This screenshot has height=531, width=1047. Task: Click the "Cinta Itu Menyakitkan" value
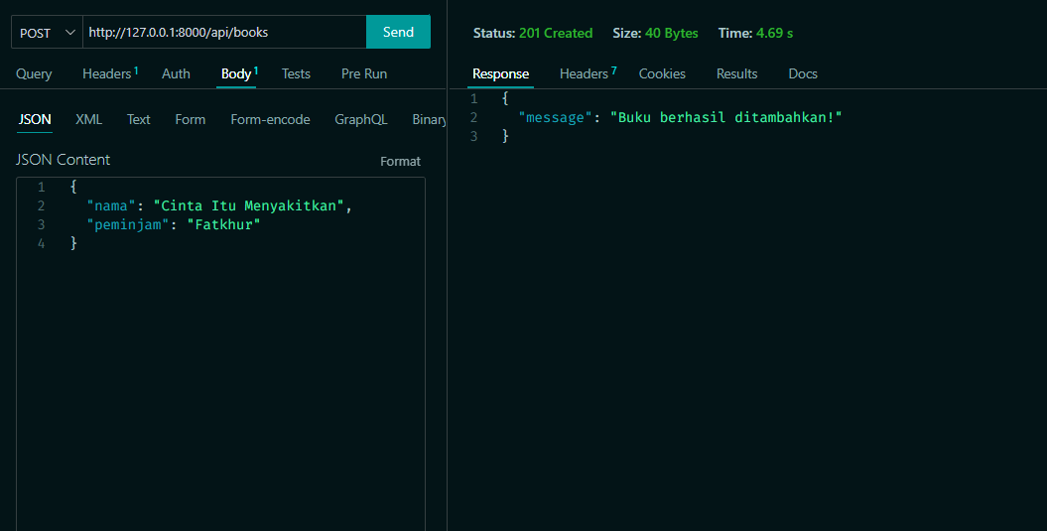coord(248,205)
